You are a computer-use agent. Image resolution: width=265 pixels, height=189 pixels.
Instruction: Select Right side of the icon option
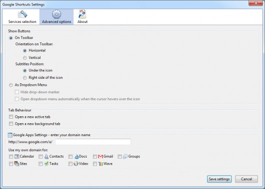[x=25, y=78]
